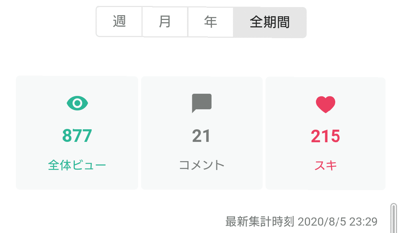Screen dimensions: 400x233
Task: Open the 全体ビュー label
Action: pos(77,165)
